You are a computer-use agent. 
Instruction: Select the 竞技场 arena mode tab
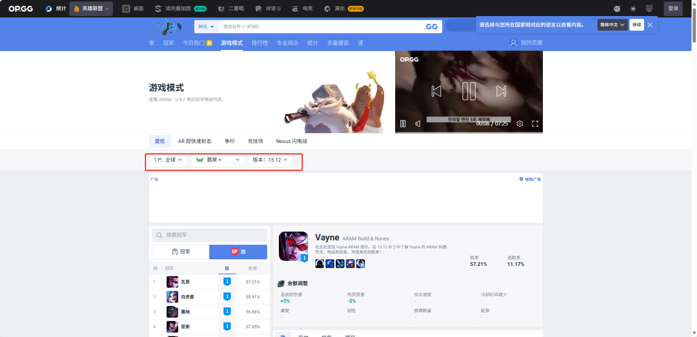coord(255,141)
